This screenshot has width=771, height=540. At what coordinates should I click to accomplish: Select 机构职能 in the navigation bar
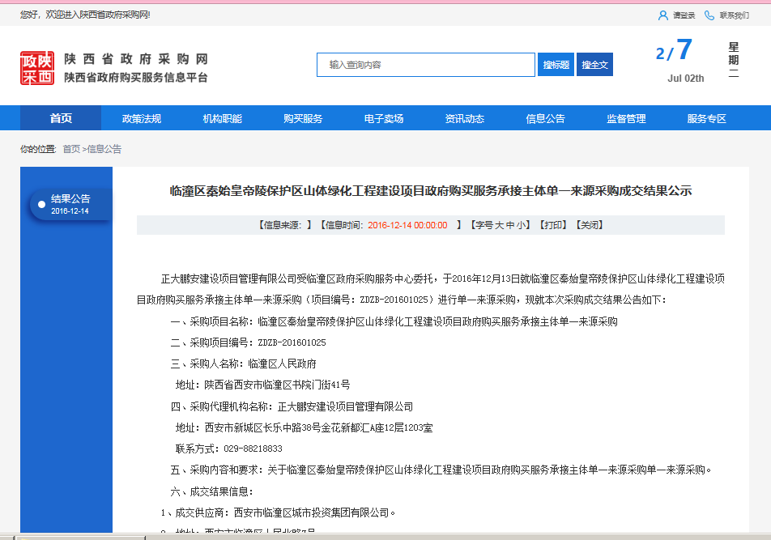click(222, 118)
